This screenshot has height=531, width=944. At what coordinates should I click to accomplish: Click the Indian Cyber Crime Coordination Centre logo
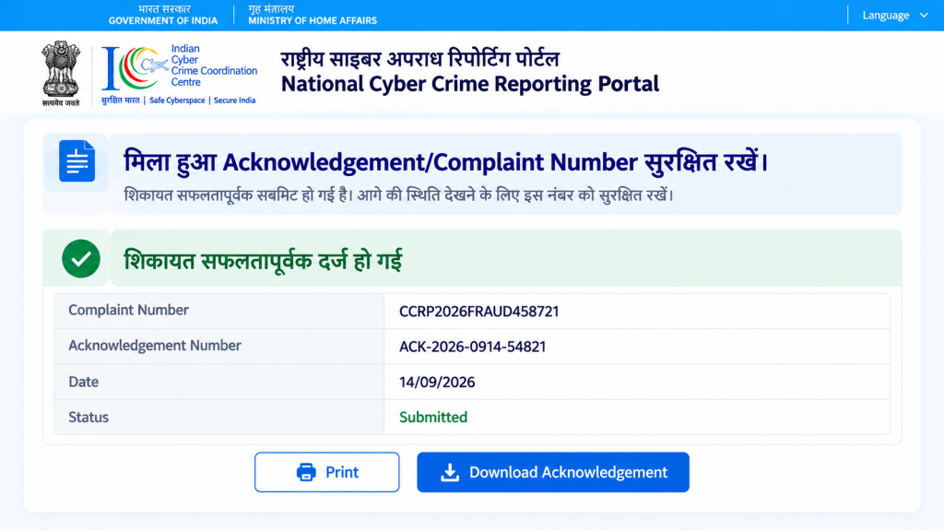tap(180, 74)
